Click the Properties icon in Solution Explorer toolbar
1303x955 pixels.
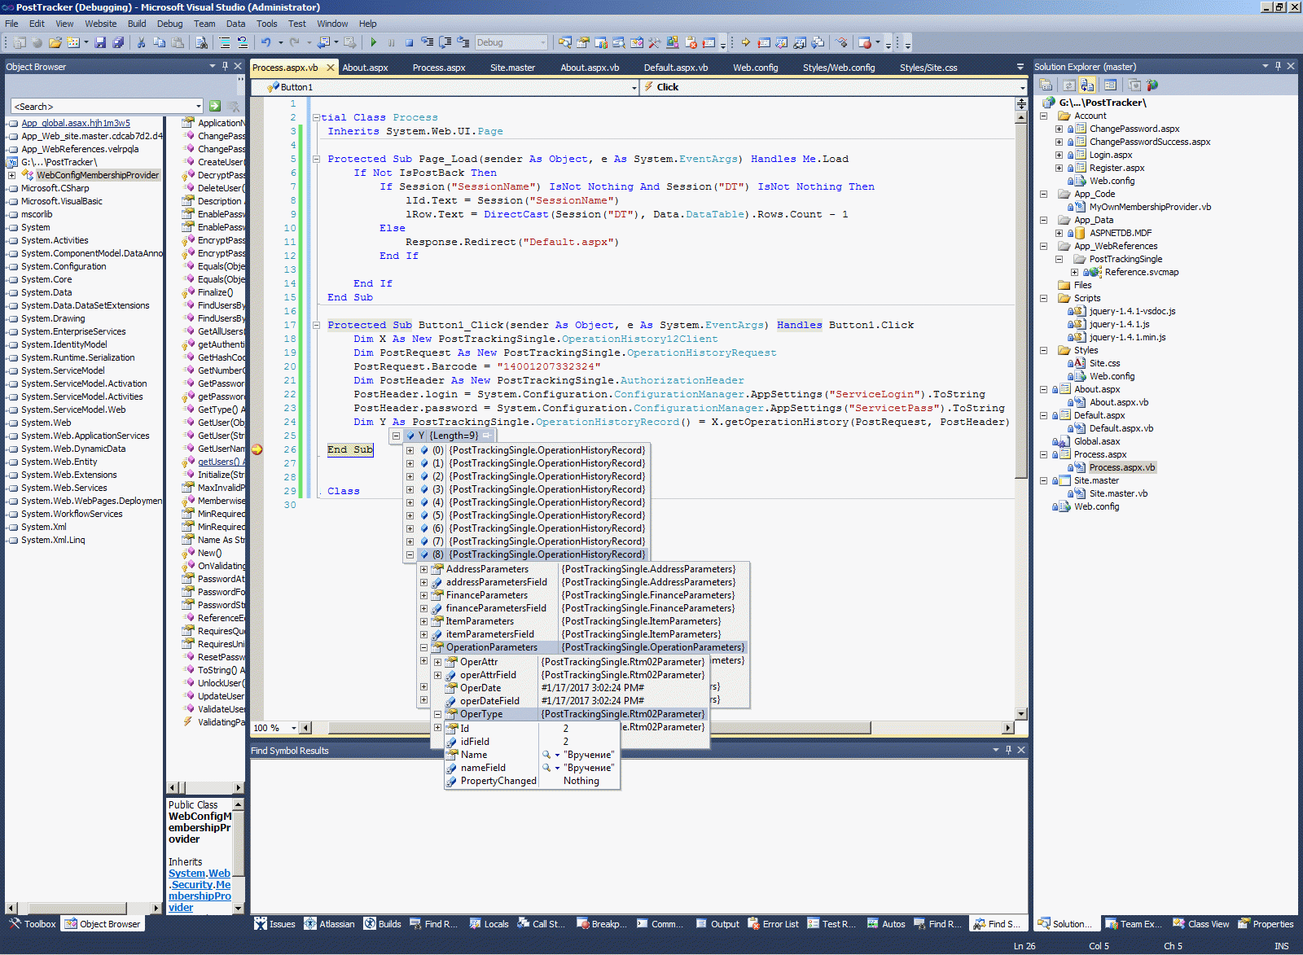pyautogui.click(x=1046, y=85)
